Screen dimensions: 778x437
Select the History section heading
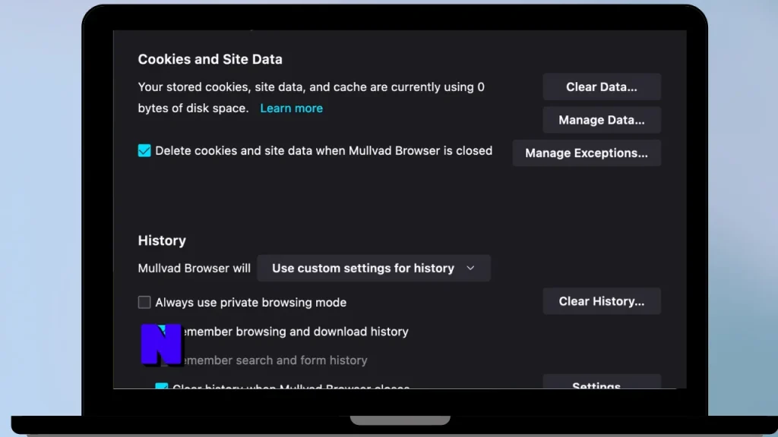(x=162, y=241)
